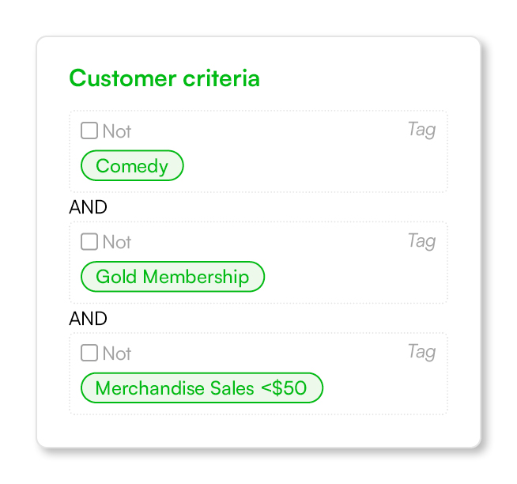Click the dotted border of the Comedy criterion box
This screenshot has width=517, height=484.
(258, 112)
